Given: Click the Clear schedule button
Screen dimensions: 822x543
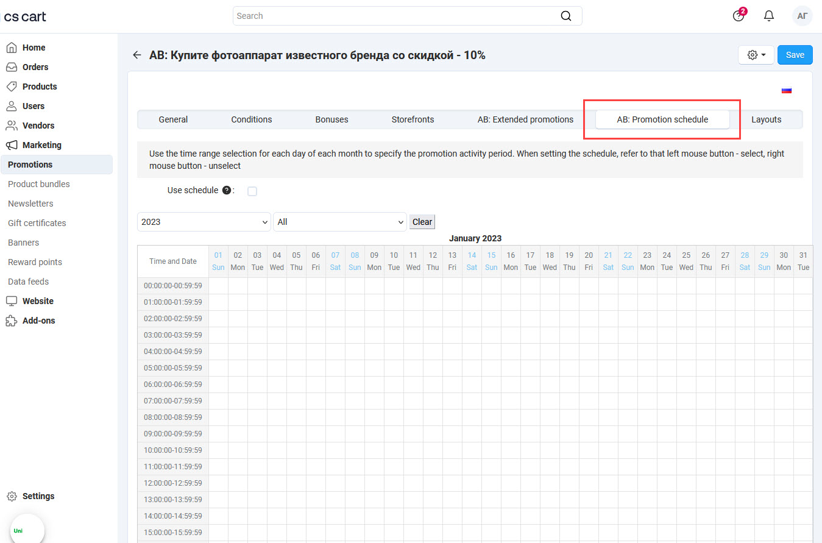Looking at the screenshot, I should pos(422,222).
